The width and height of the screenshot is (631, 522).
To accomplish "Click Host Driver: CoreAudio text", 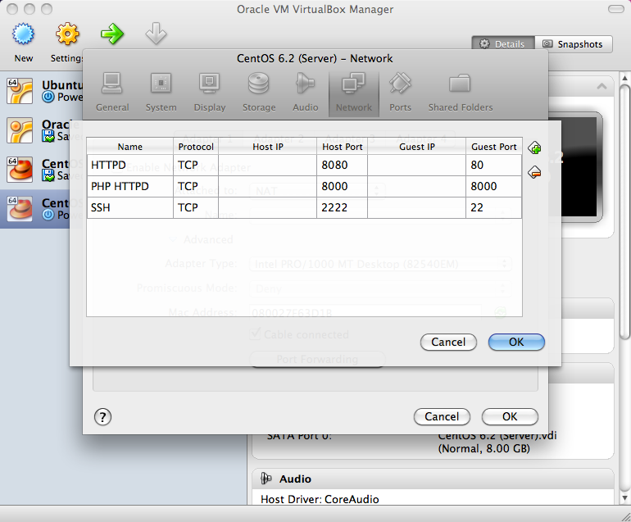I will pyautogui.click(x=320, y=499).
